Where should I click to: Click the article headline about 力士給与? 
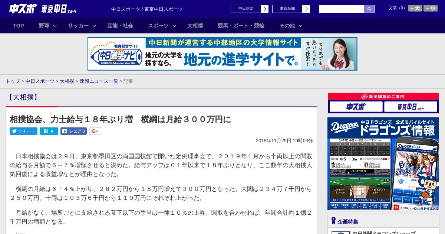[x=121, y=119]
